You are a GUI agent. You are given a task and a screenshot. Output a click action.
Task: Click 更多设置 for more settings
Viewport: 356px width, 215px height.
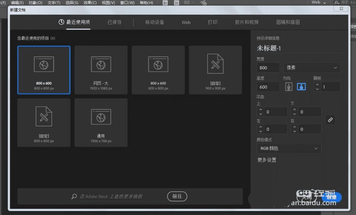pyautogui.click(x=267, y=160)
